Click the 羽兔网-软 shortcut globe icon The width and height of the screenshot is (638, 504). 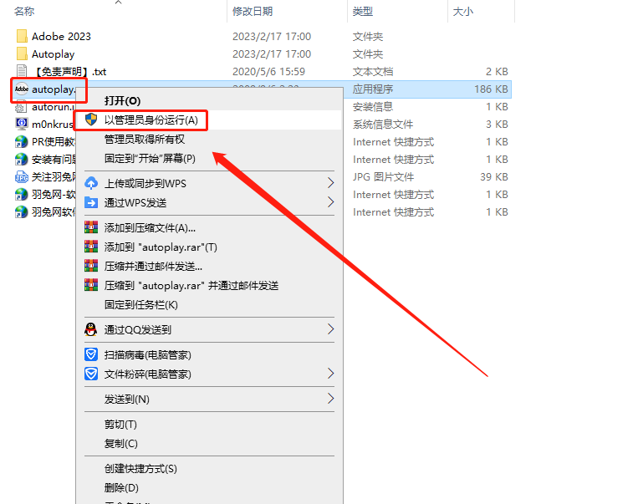21,195
